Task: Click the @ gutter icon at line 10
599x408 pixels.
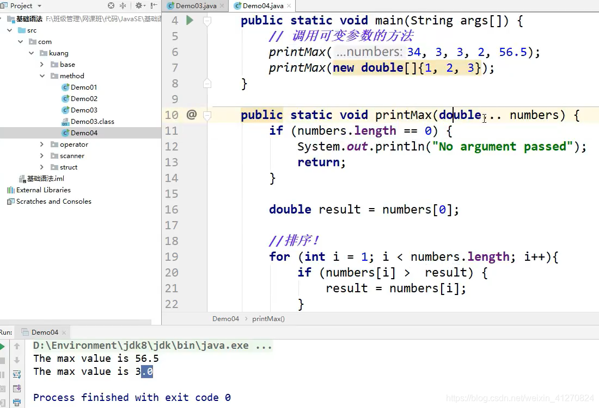Action: [x=191, y=114]
